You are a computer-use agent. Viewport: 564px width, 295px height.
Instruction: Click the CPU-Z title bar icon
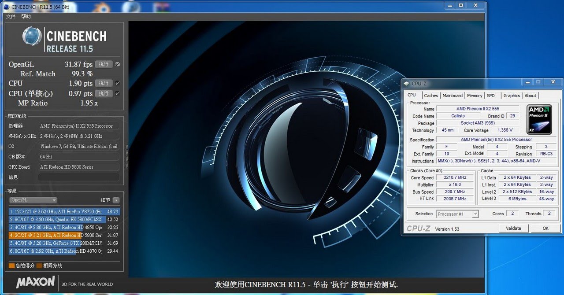point(407,84)
